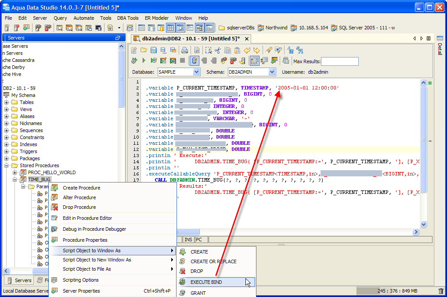Collapse the TIME_BUG procedure node
Screen dimensions: 447x297
(14, 180)
